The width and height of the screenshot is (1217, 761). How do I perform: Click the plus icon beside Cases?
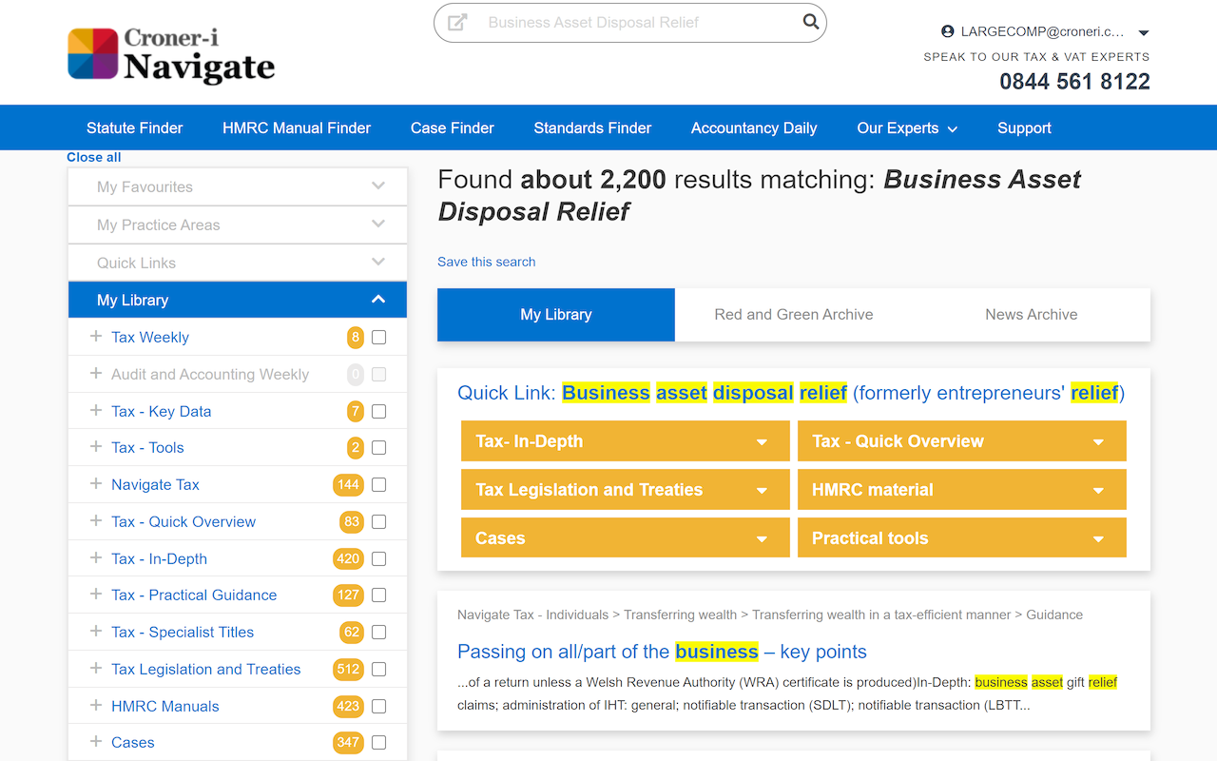(95, 742)
